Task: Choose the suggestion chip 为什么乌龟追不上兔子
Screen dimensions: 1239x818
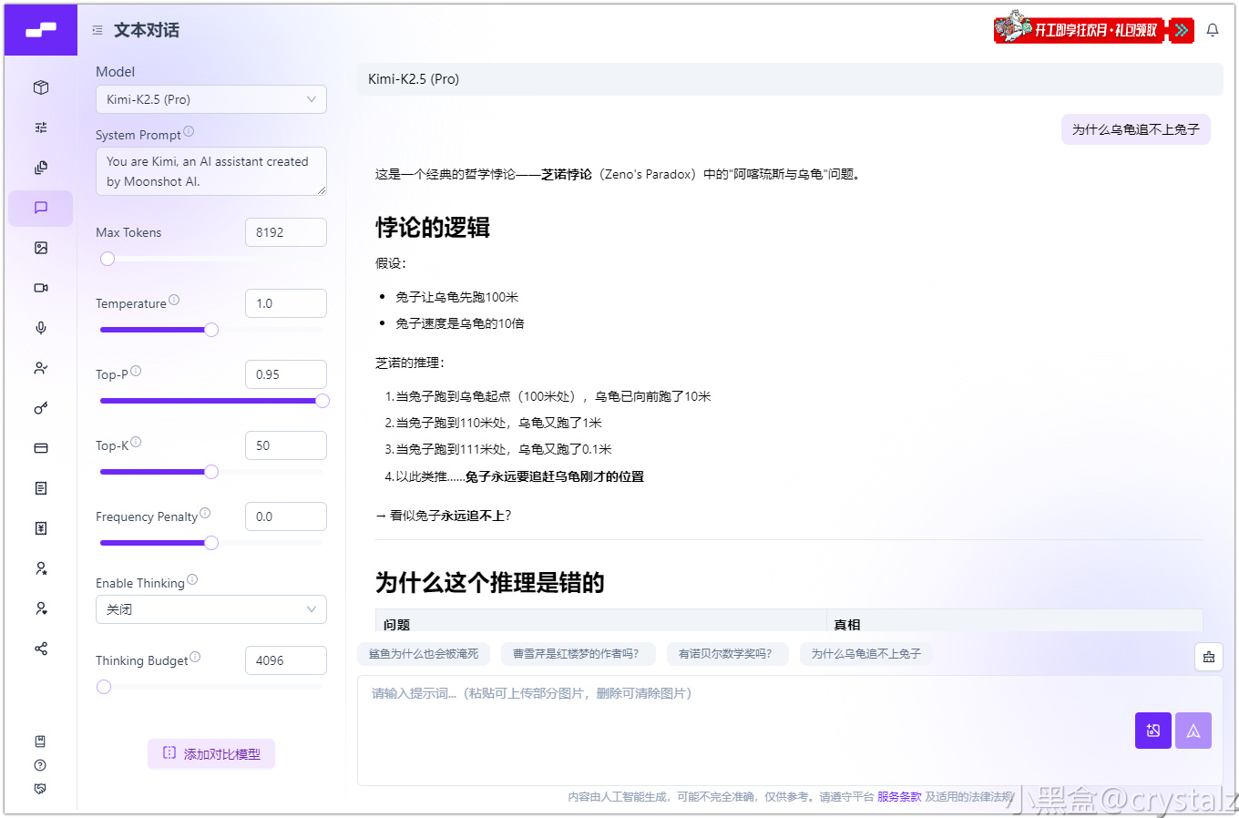Action: tap(865, 654)
